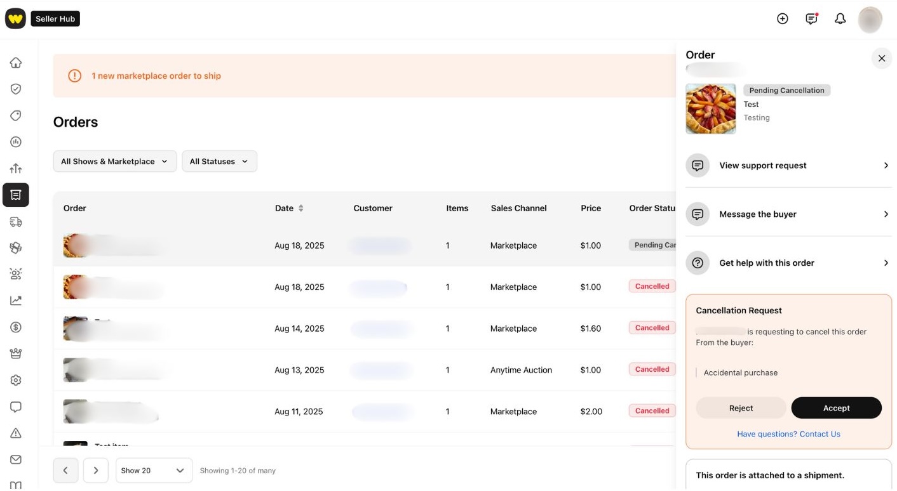Screen dimensions: 897x491
Task: Click the home icon in sidebar
Action: click(16, 63)
